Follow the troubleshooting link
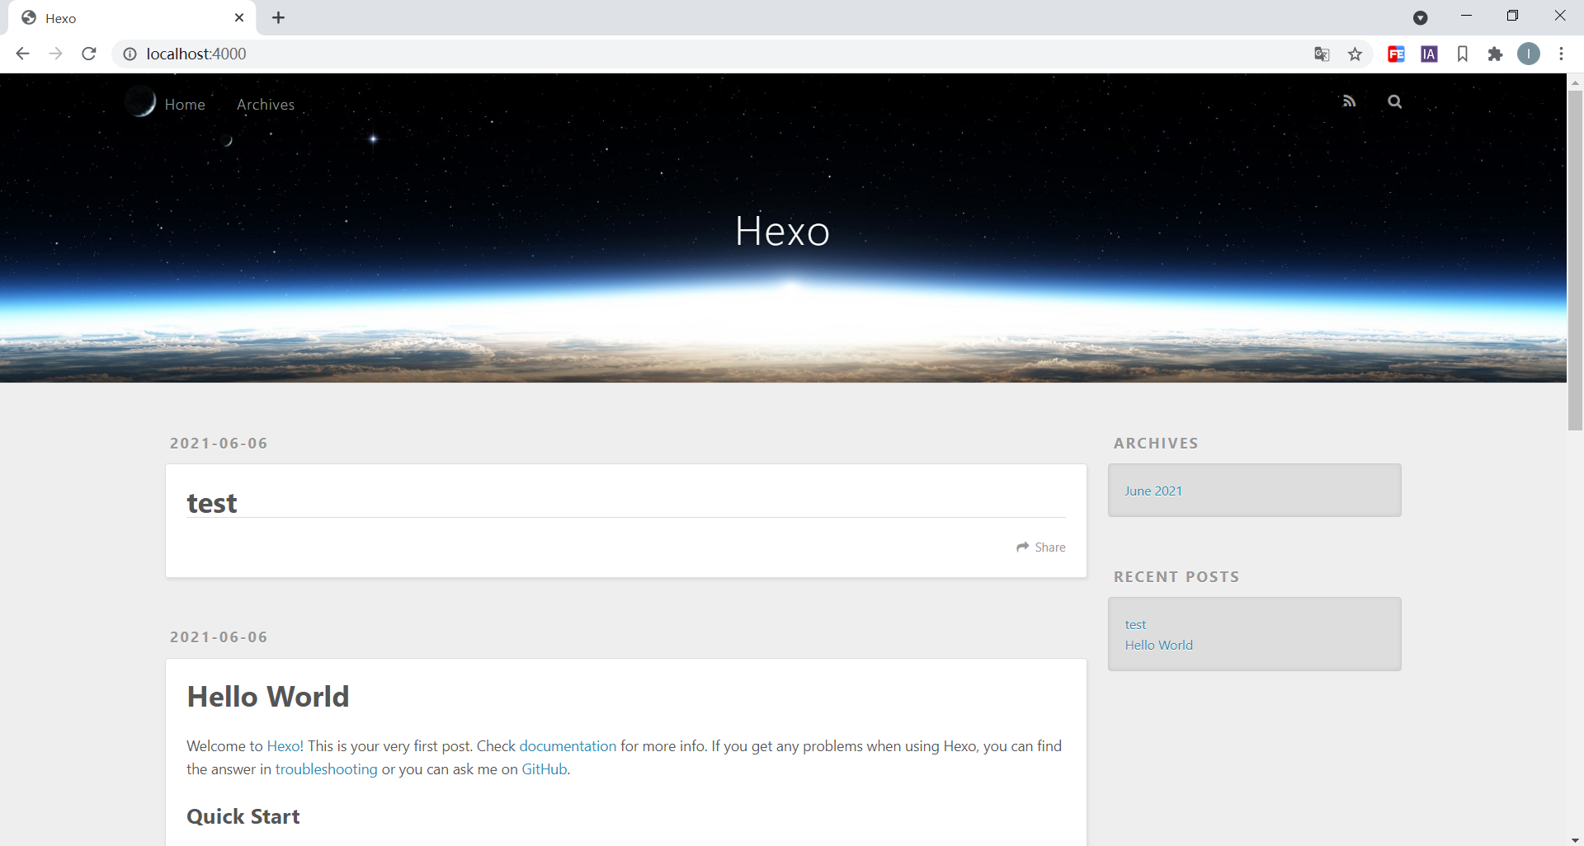 click(326, 768)
